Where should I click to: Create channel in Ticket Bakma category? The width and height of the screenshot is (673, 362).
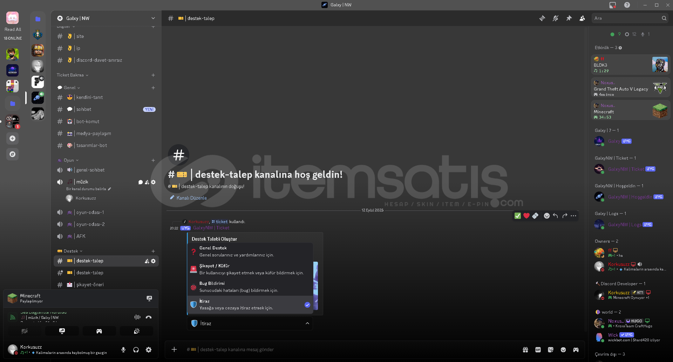coord(153,75)
